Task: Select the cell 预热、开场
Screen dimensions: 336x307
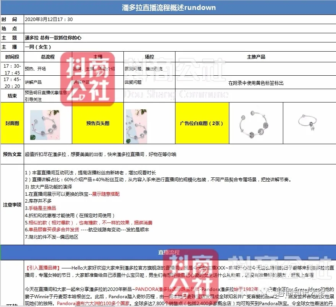Action: pos(48,69)
